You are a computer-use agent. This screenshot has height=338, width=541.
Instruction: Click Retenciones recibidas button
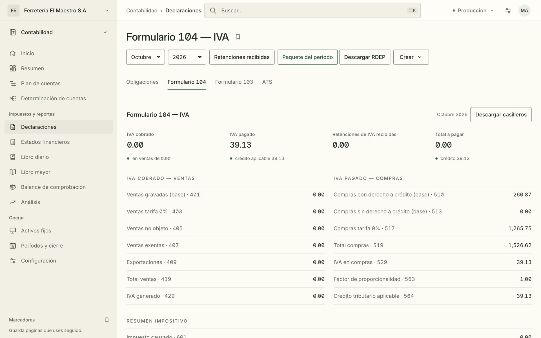[x=242, y=57]
